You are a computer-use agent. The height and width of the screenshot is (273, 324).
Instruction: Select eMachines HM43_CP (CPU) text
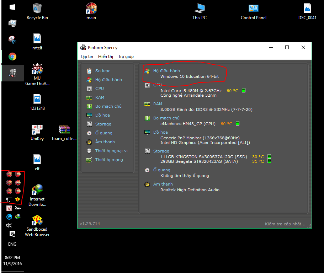click(188, 124)
